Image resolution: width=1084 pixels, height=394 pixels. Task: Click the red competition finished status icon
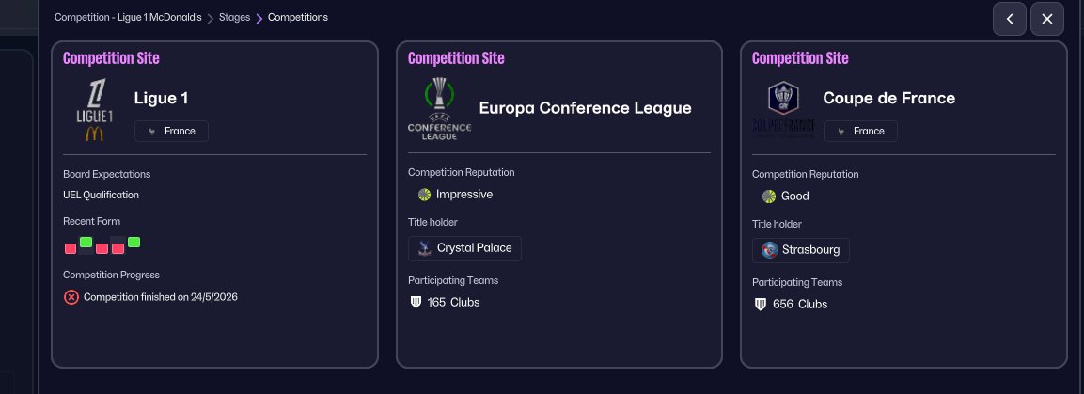(x=71, y=297)
